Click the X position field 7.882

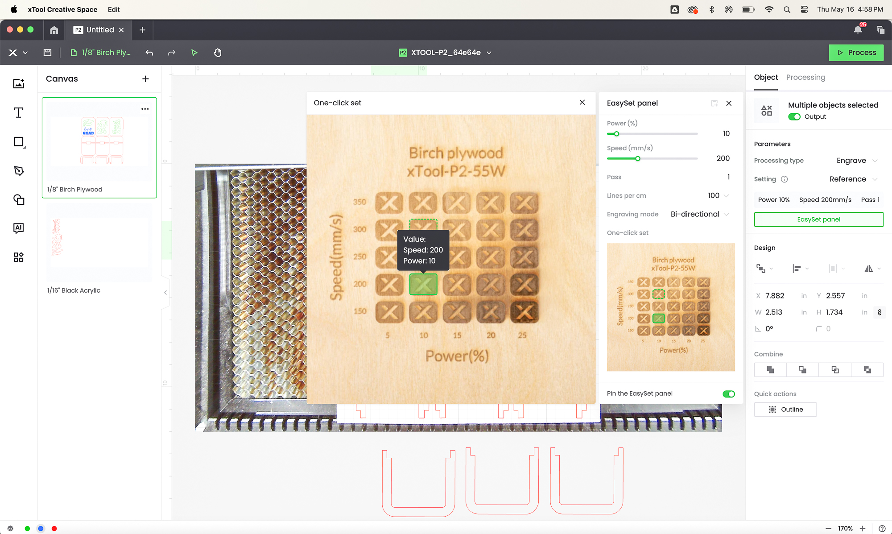[x=775, y=296]
